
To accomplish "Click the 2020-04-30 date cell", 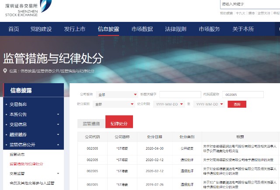I will pos(154,148).
